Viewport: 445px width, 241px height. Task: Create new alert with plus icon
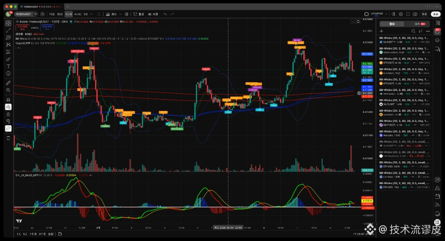click(382, 31)
